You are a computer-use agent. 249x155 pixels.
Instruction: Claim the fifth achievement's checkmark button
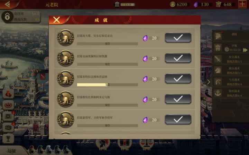pyautogui.click(x=178, y=120)
